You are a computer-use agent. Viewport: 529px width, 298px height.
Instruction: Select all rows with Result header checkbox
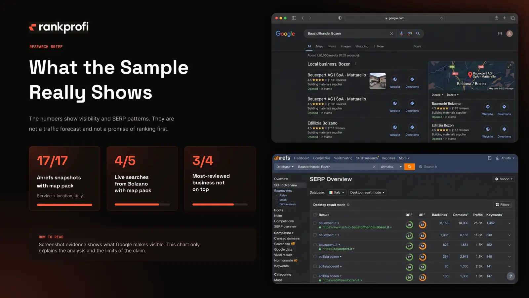315,215
